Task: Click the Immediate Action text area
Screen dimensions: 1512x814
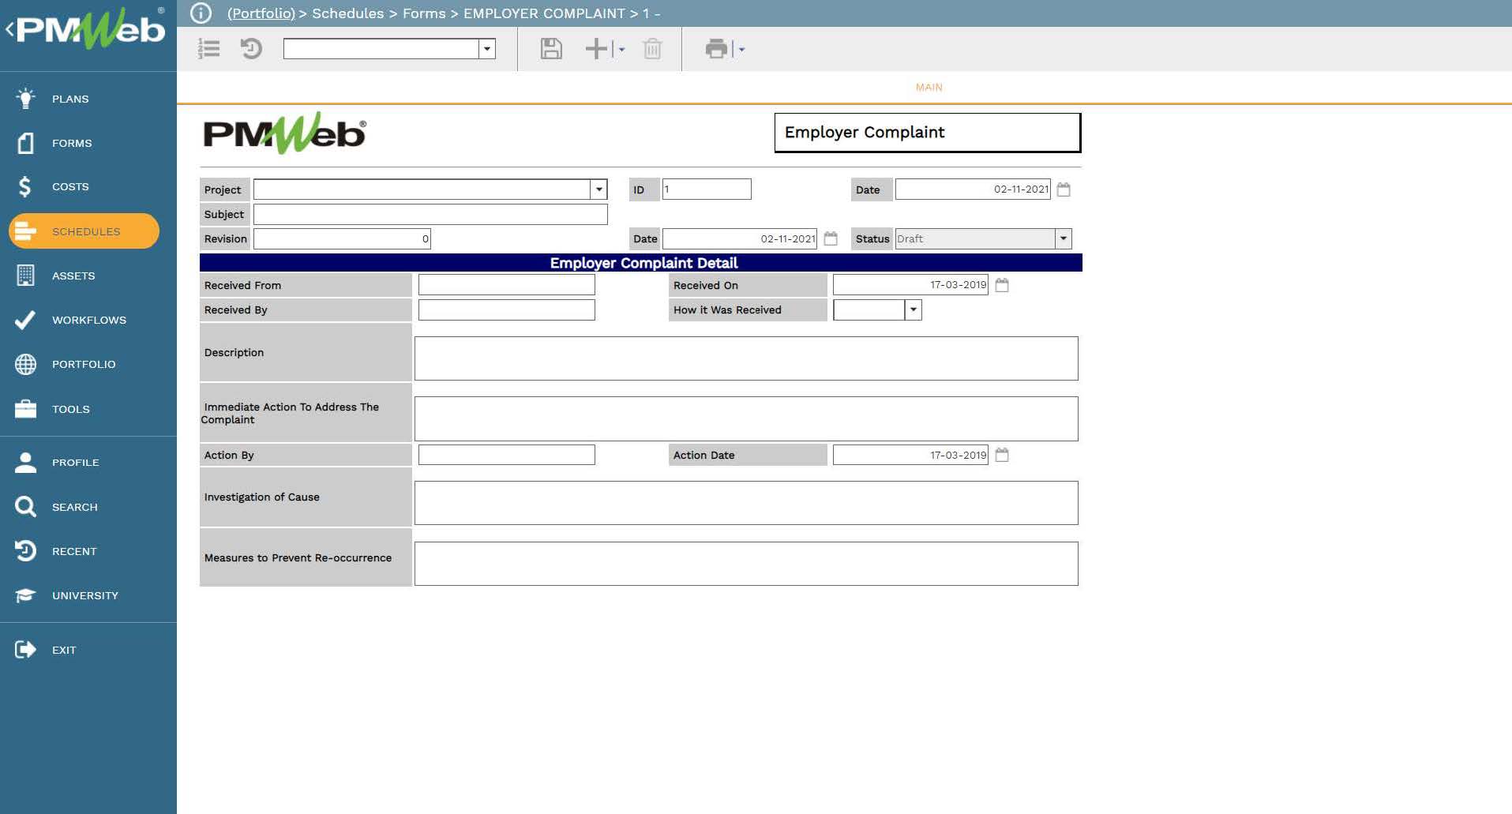Action: tap(746, 418)
